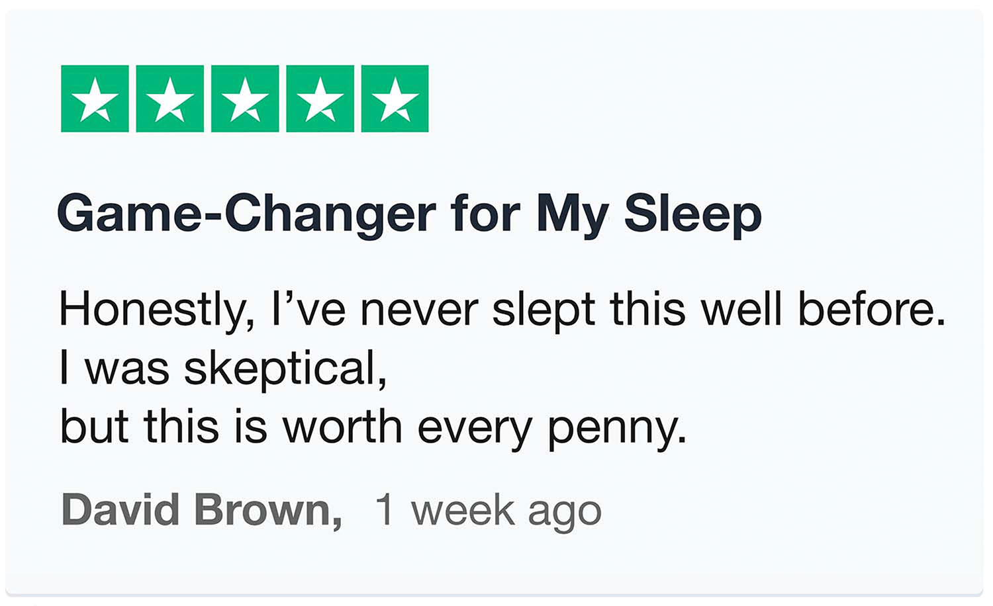Click the word "skeptical" in the review

(x=285, y=368)
